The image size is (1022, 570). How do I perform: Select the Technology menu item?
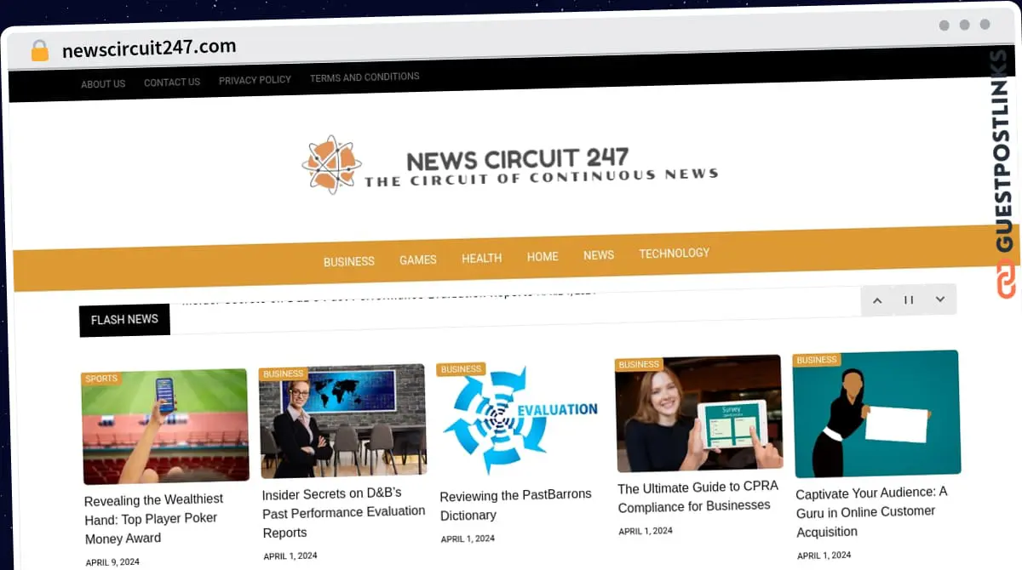coord(675,253)
